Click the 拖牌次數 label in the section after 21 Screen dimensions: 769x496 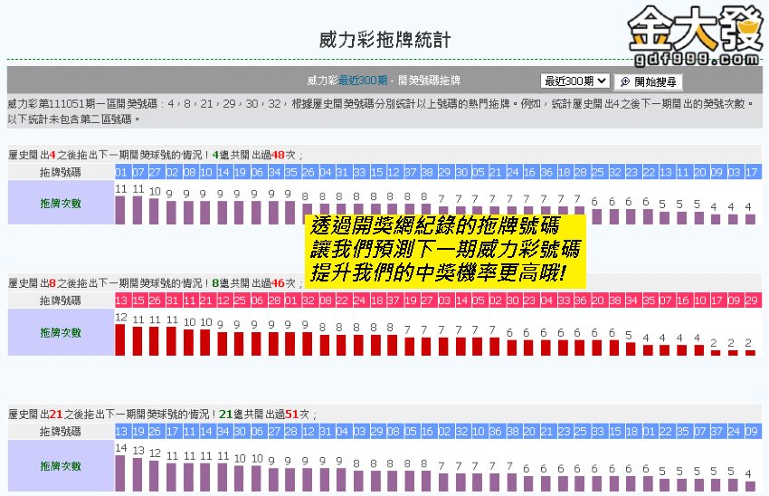click(x=61, y=466)
